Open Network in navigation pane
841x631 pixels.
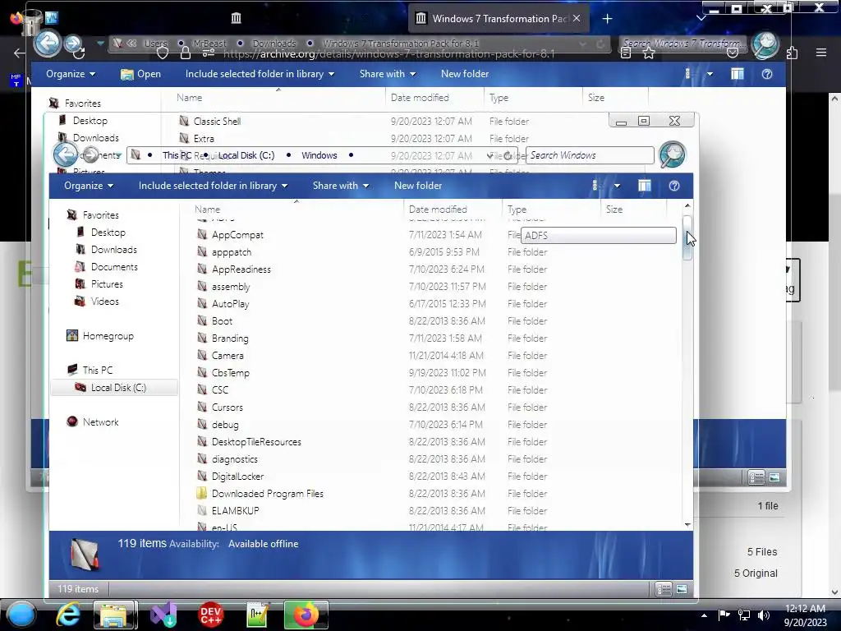pyautogui.click(x=100, y=421)
